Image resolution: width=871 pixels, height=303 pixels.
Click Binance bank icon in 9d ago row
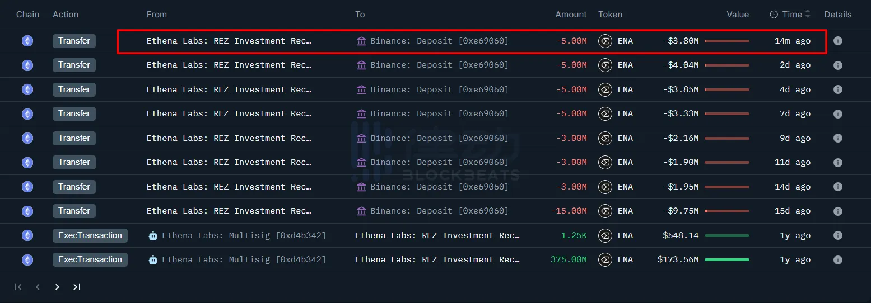361,138
